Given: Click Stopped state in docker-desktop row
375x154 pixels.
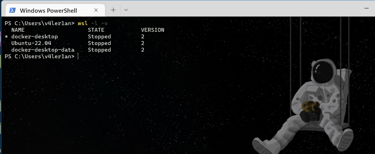Looking at the screenshot, I should click(x=99, y=36).
